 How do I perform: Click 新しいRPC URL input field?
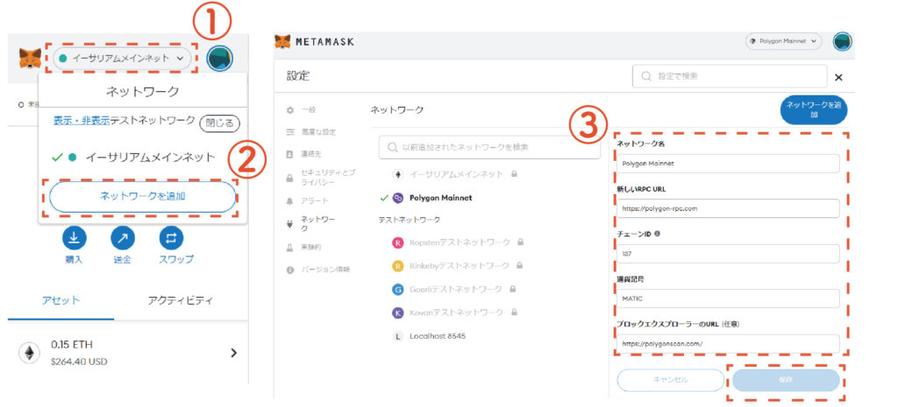tap(728, 208)
